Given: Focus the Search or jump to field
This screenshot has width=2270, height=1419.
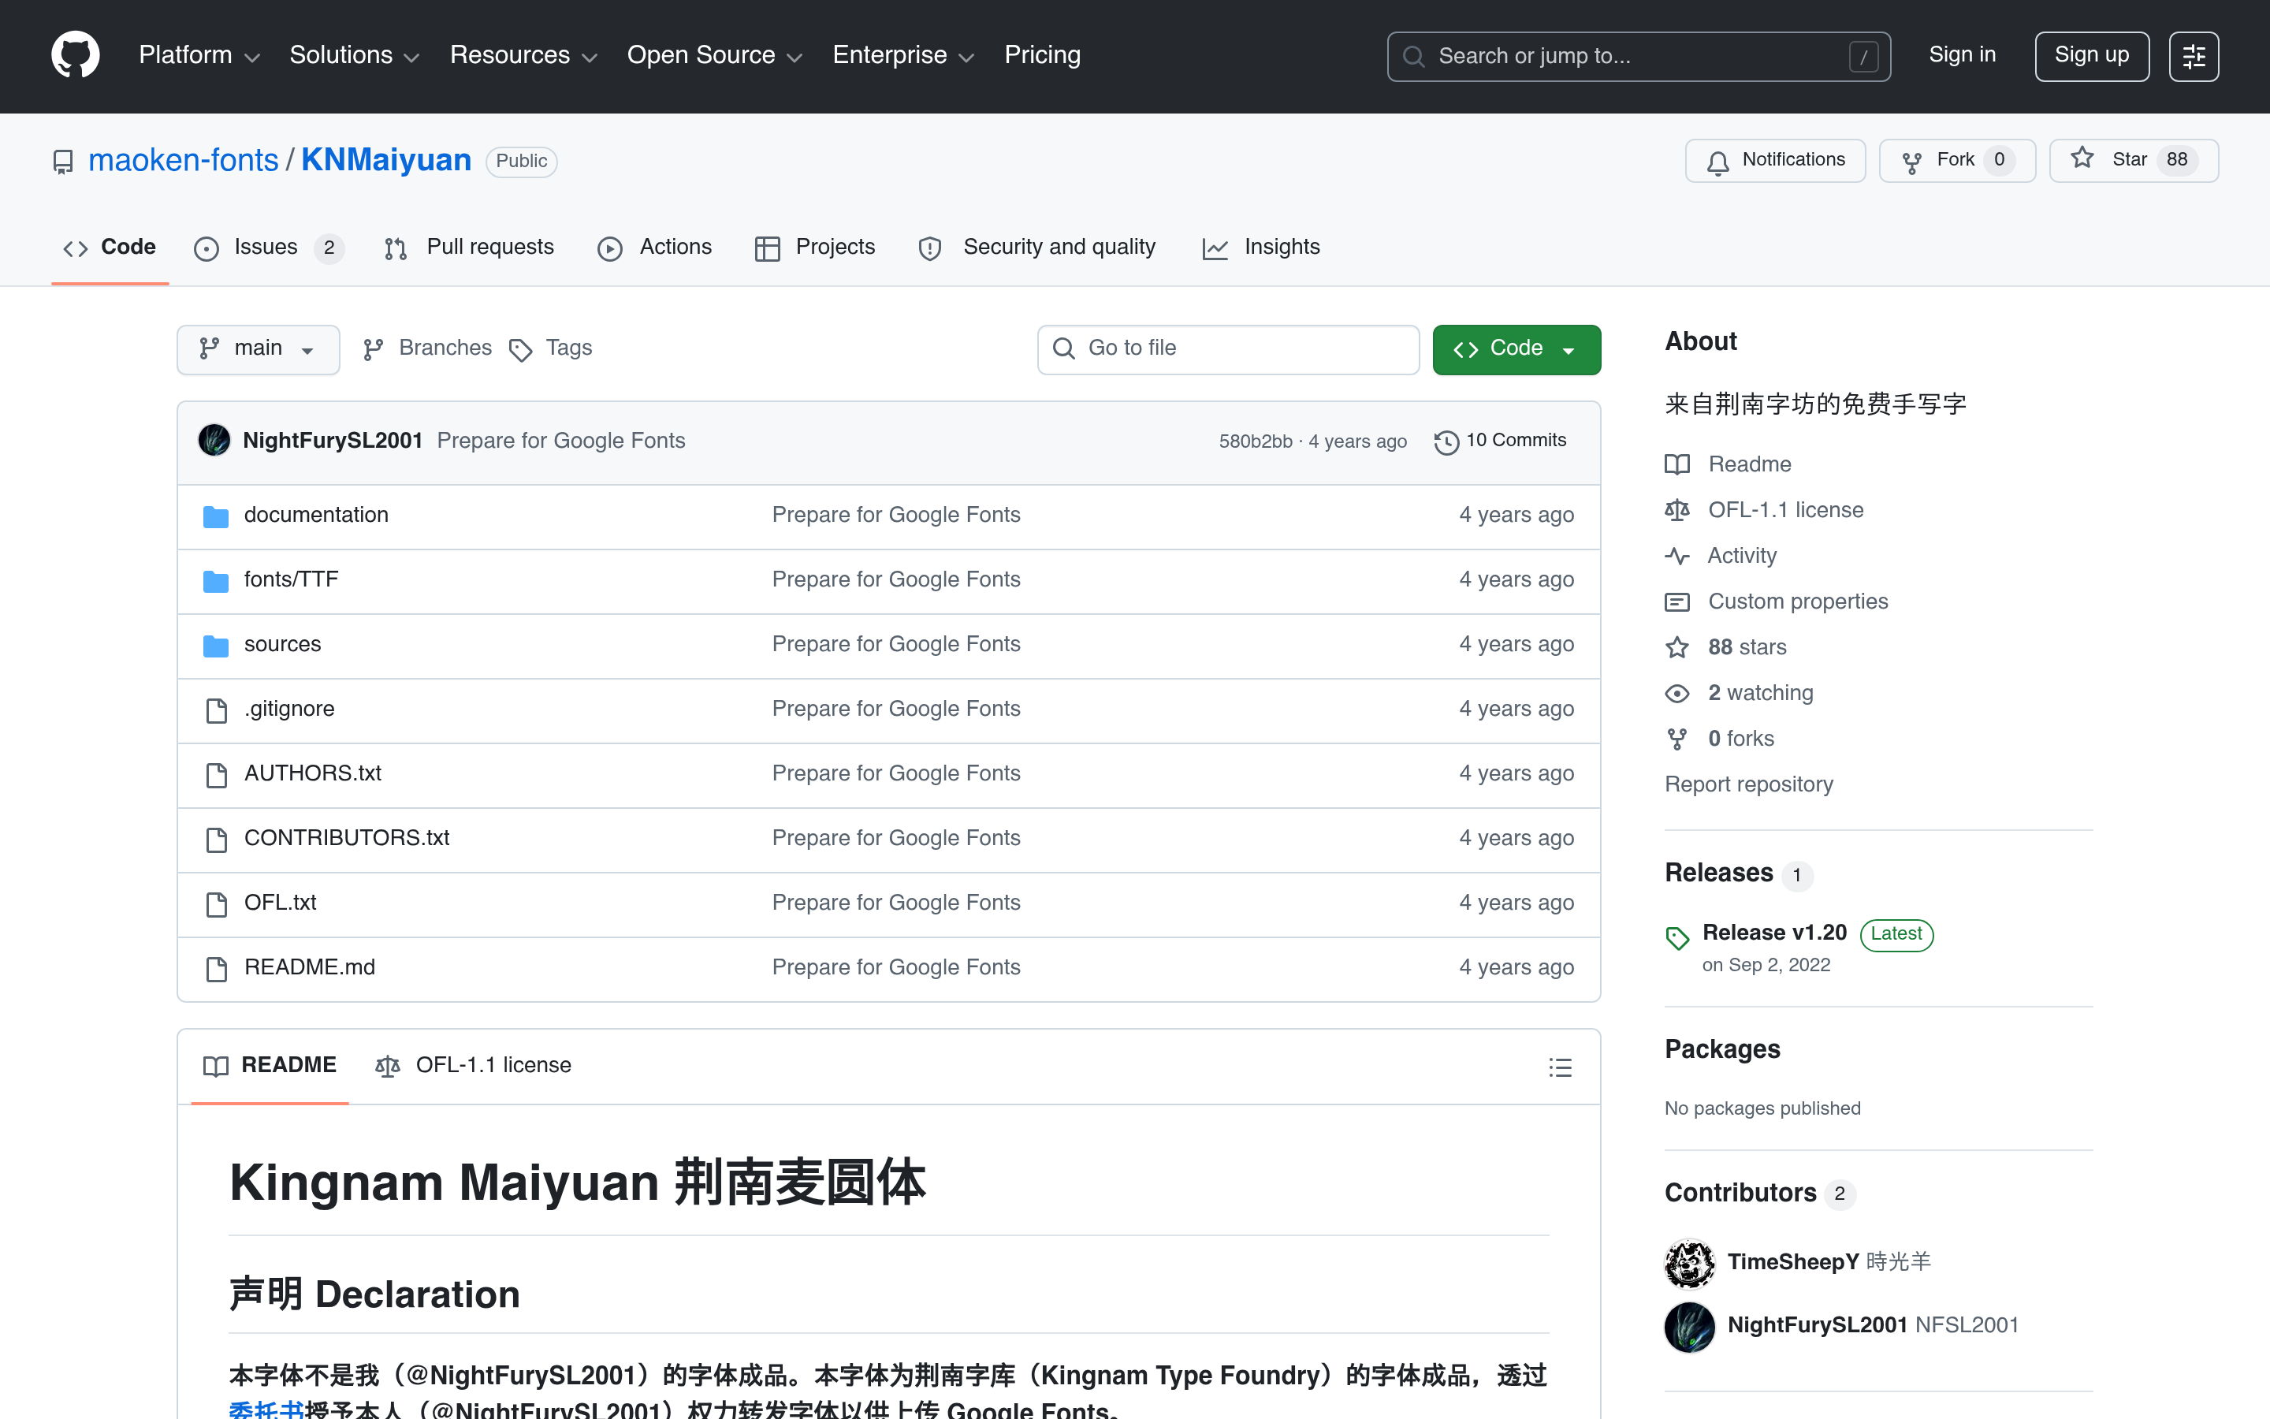Looking at the screenshot, I should pyautogui.click(x=1639, y=56).
